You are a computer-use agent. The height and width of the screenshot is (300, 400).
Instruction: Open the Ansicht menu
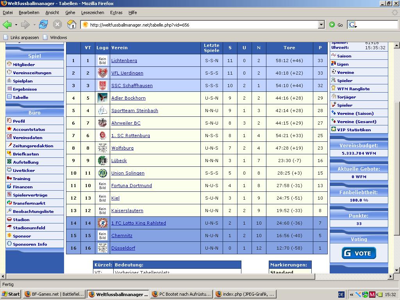click(52, 12)
